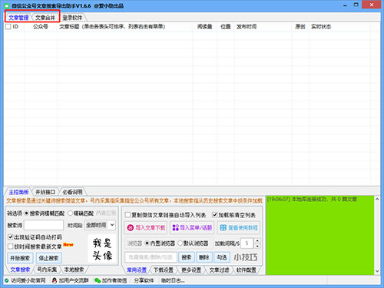
Task: Sort by 阅读量 column header
Action: [204, 27]
